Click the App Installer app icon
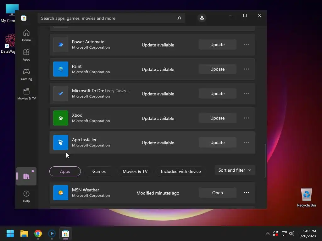The height and width of the screenshot is (241, 322). point(61,142)
